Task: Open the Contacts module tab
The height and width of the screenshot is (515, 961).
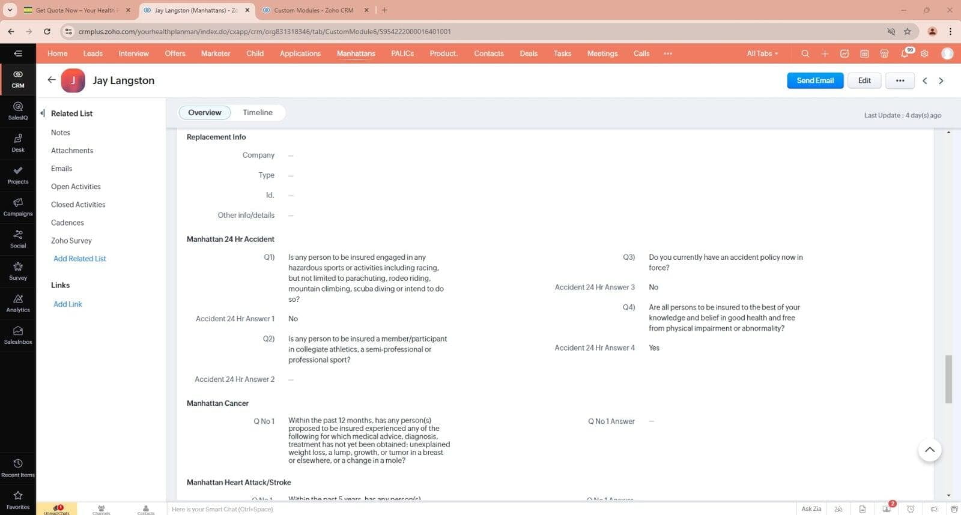Action: click(489, 53)
